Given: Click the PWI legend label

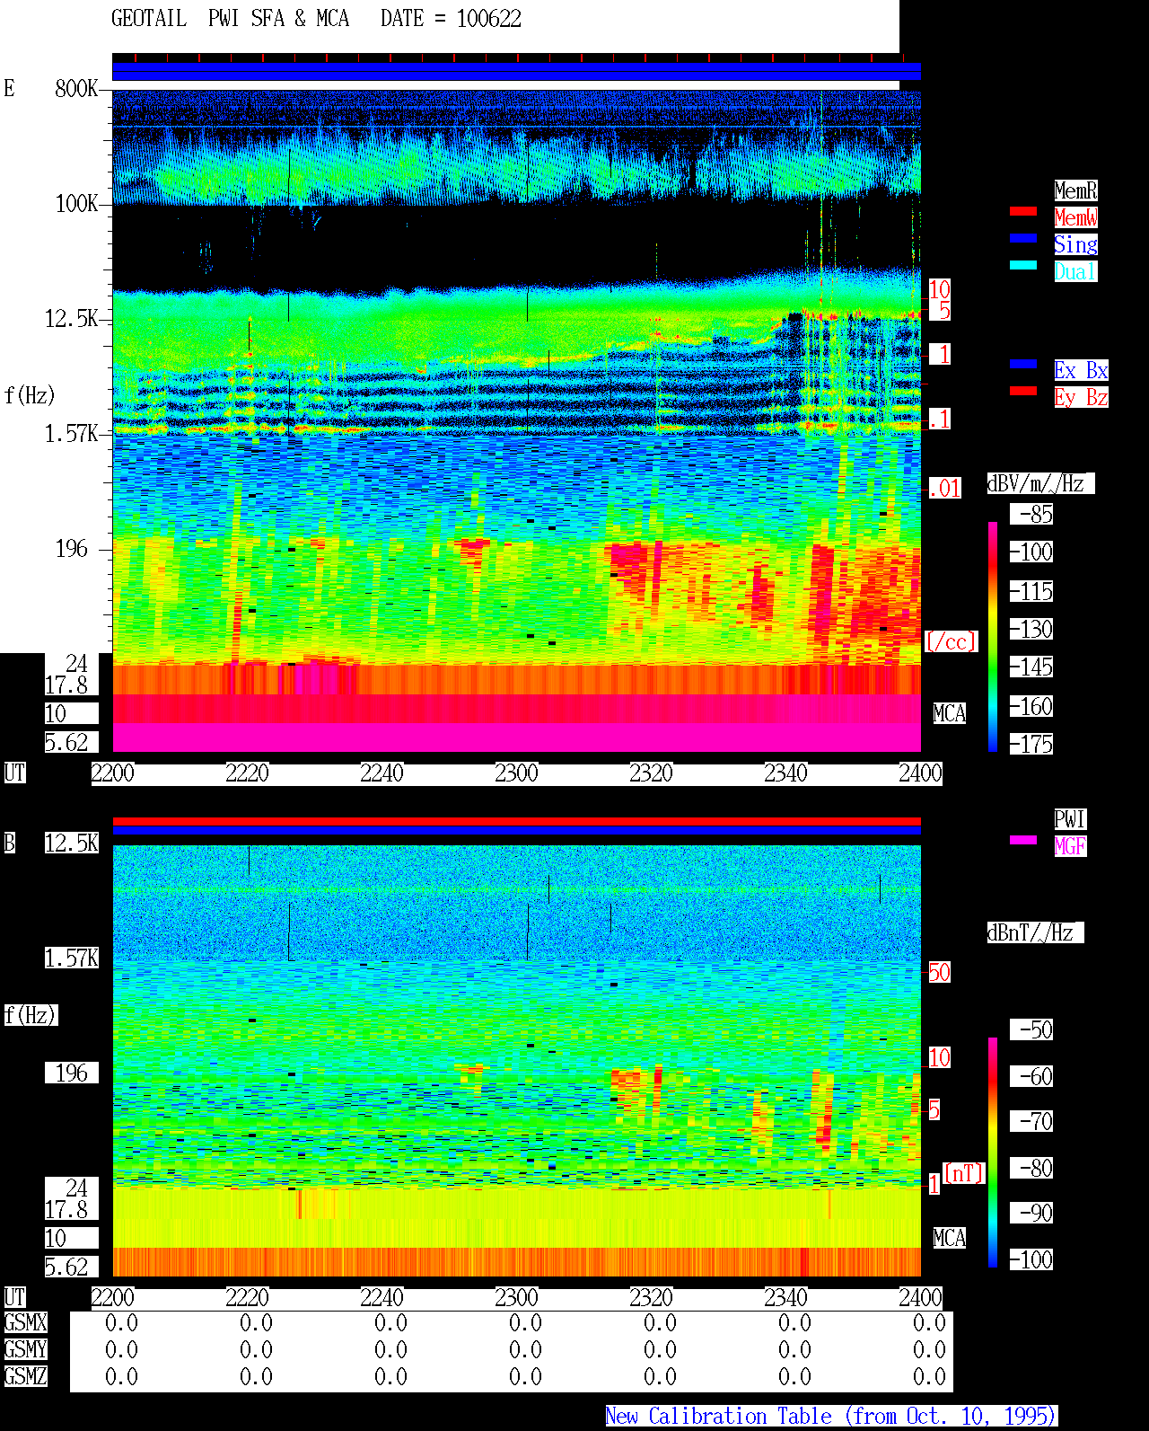Looking at the screenshot, I should (1070, 819).
